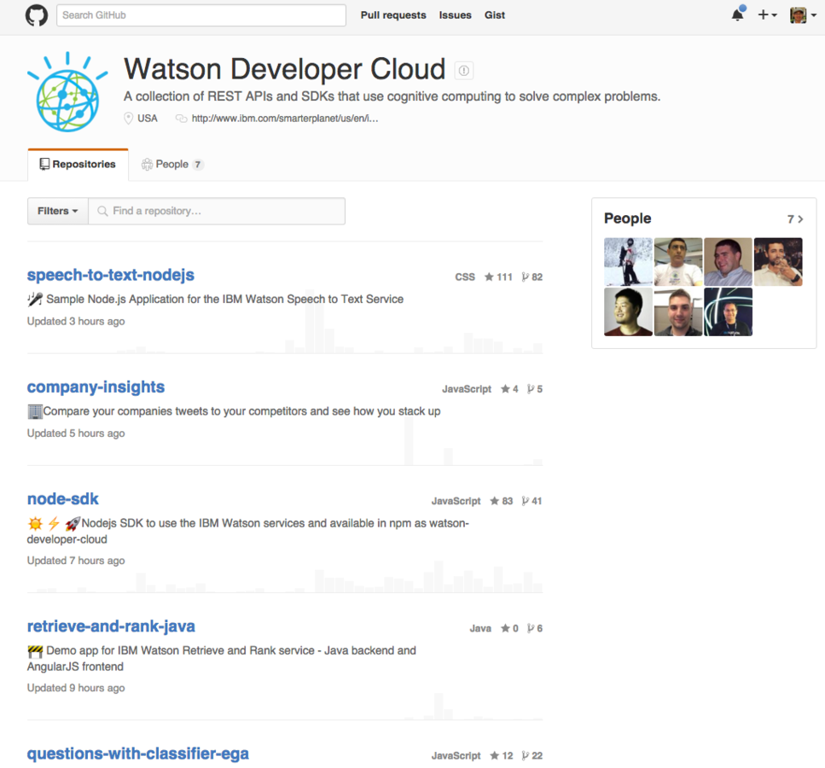This screenshot has height=768, width=825.
Task: Expand the plus create-new menu
Action: pyautogui.click(x=767, y=15)
